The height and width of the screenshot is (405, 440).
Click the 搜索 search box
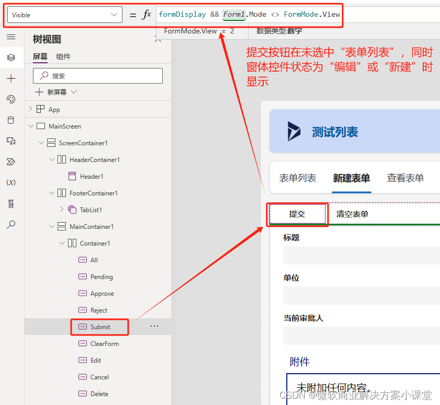pos(97,76)
